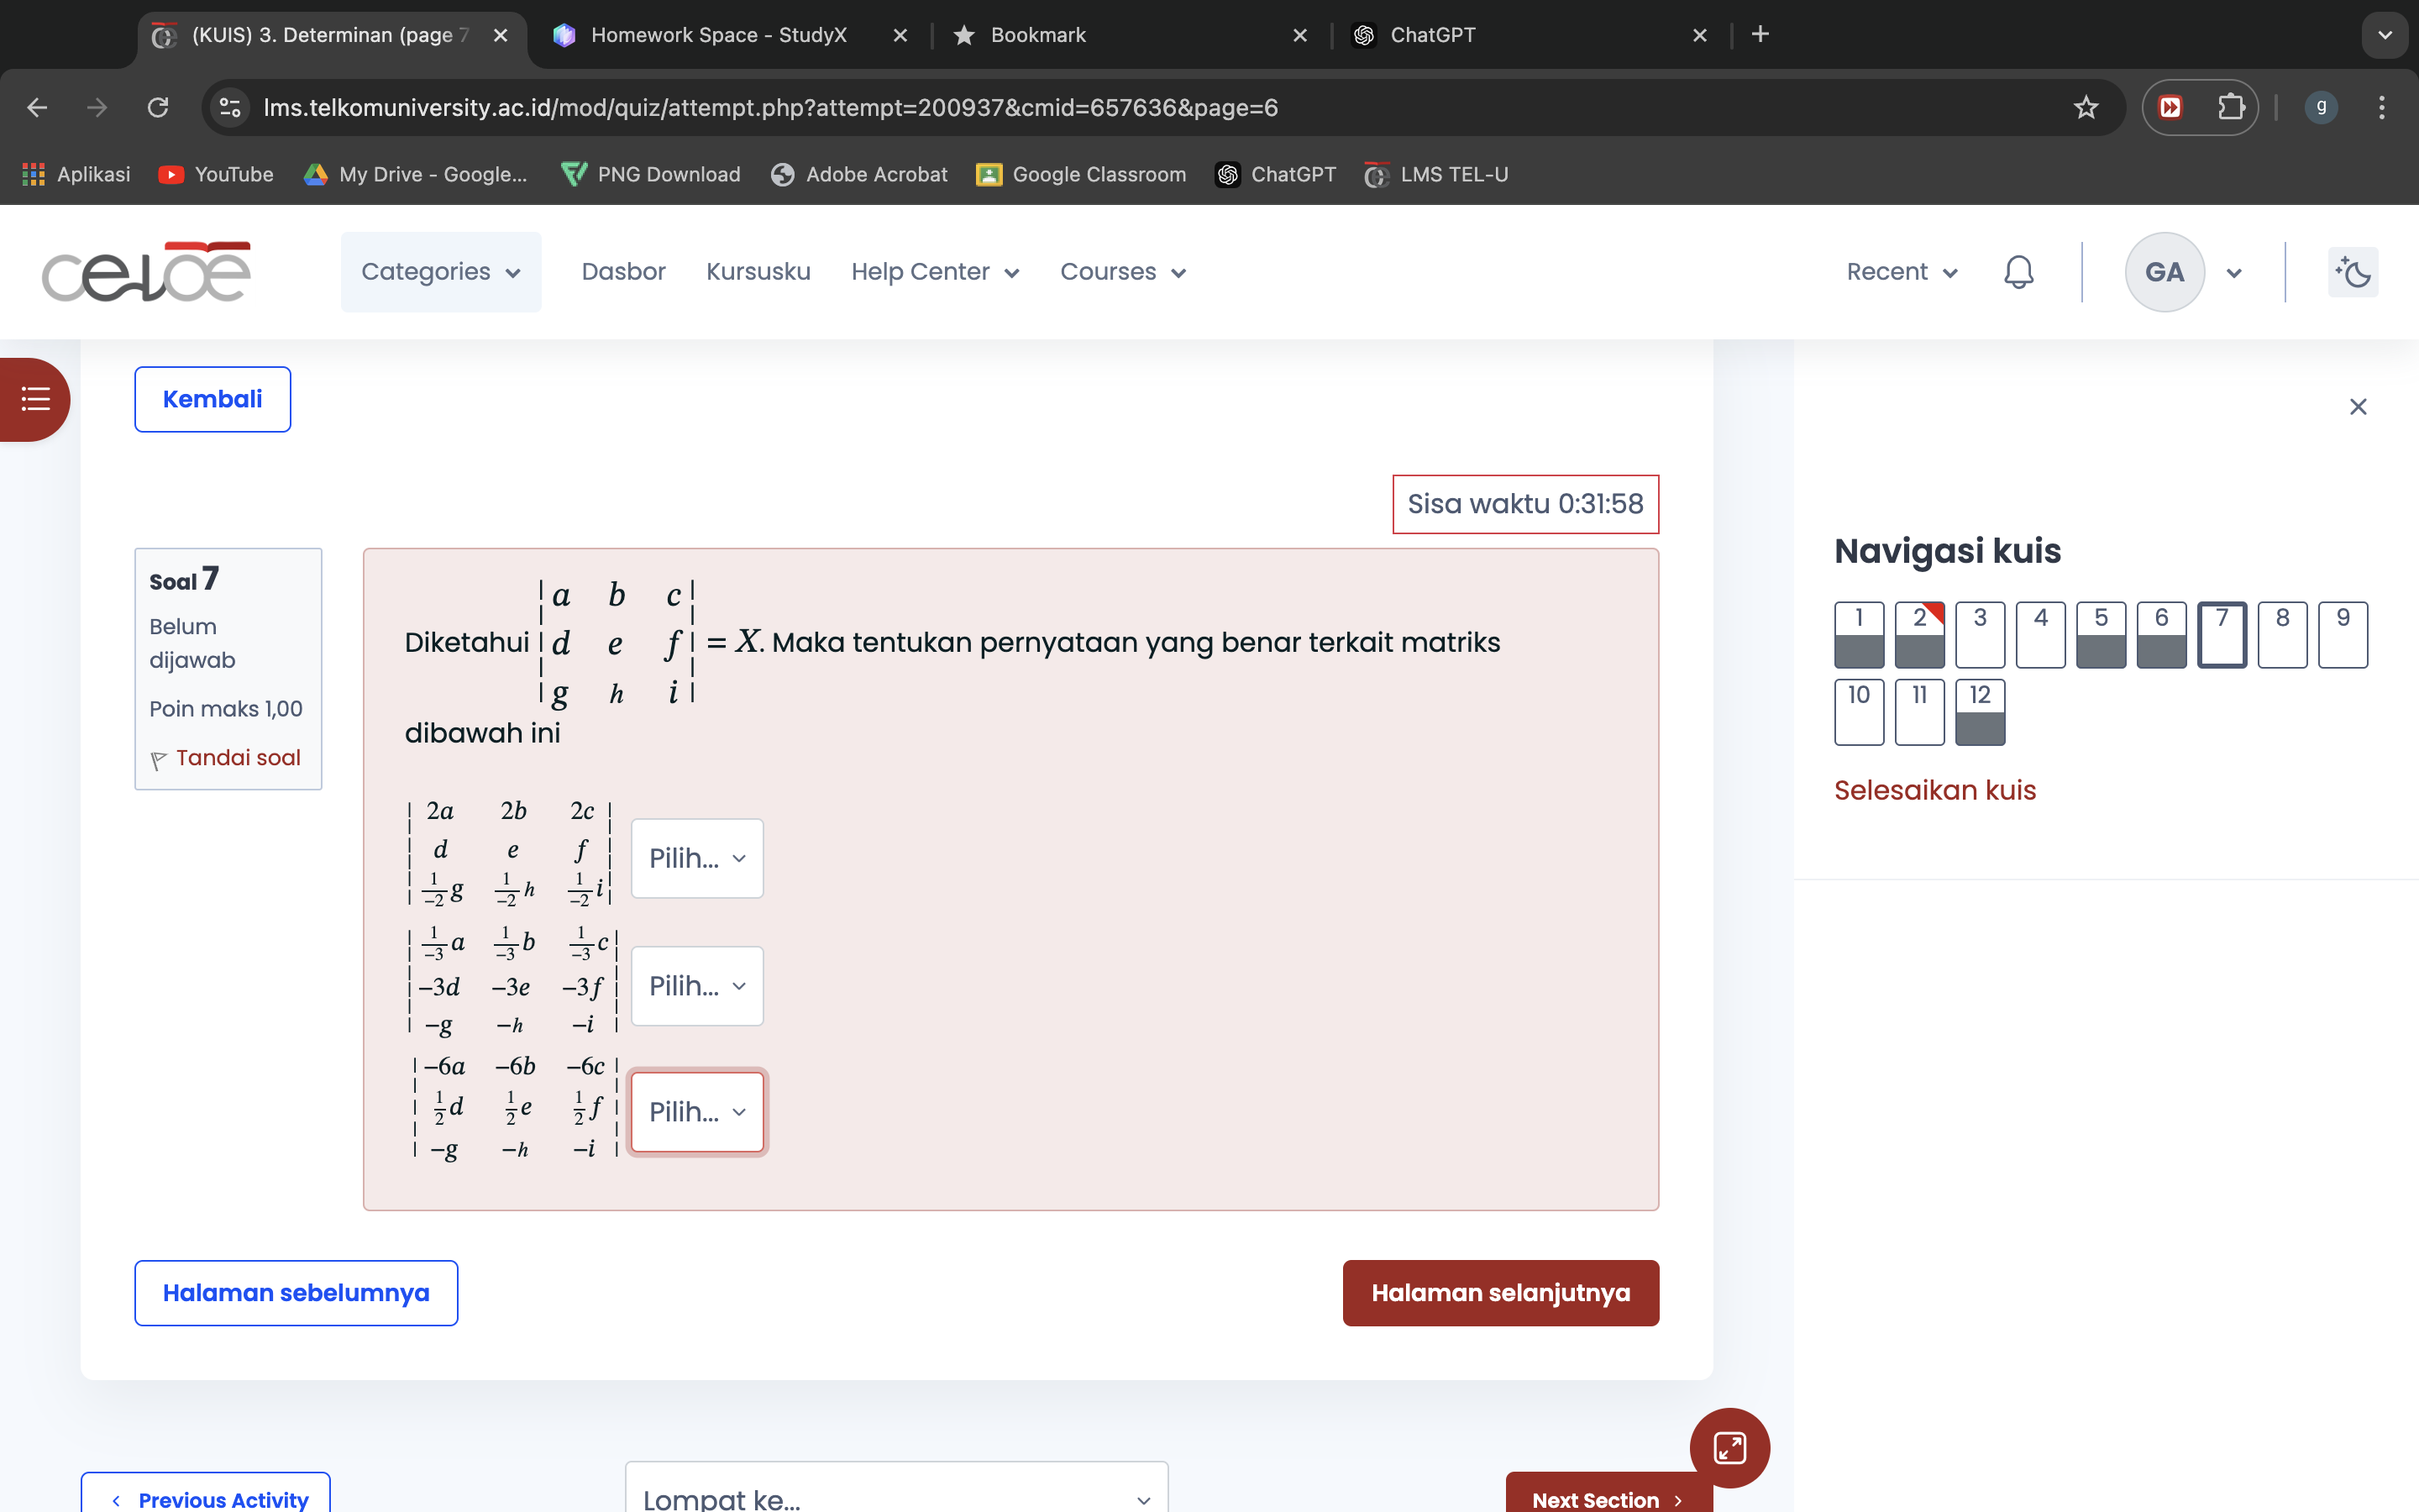
Task: Open Google Classroom bookmark
Action: [x=1082, y=174]
